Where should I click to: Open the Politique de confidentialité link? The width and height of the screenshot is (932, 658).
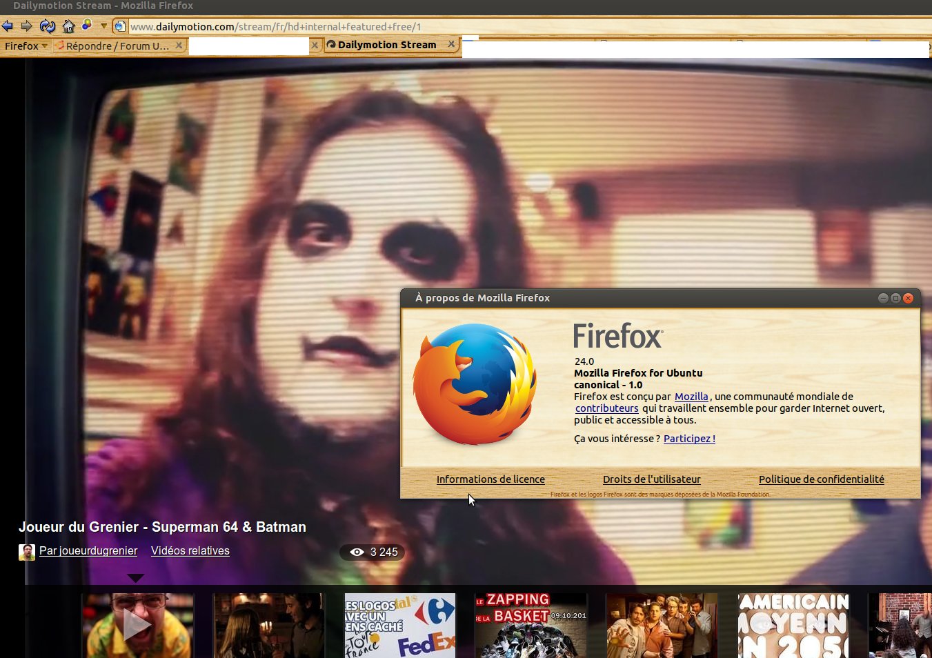(x=821, y=479)
